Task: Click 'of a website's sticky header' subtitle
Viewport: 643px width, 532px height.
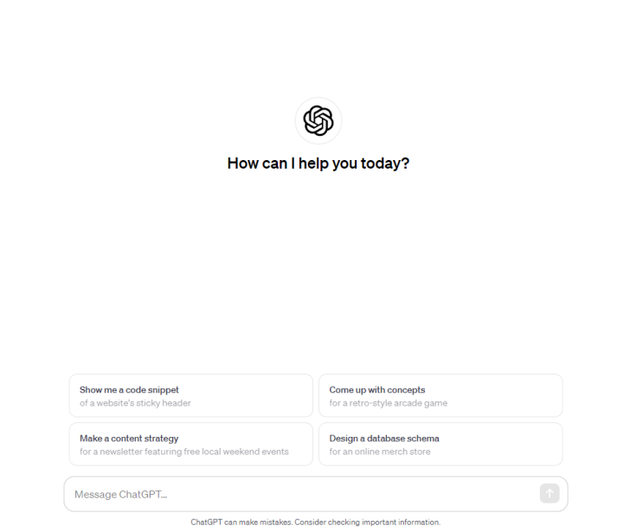Action: [x=135, y=403]
